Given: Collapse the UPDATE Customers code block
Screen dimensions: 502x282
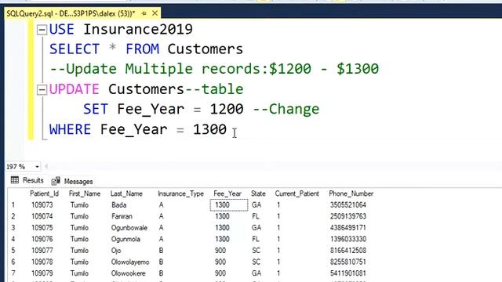Looking at the screenshot, I should 42,89.
